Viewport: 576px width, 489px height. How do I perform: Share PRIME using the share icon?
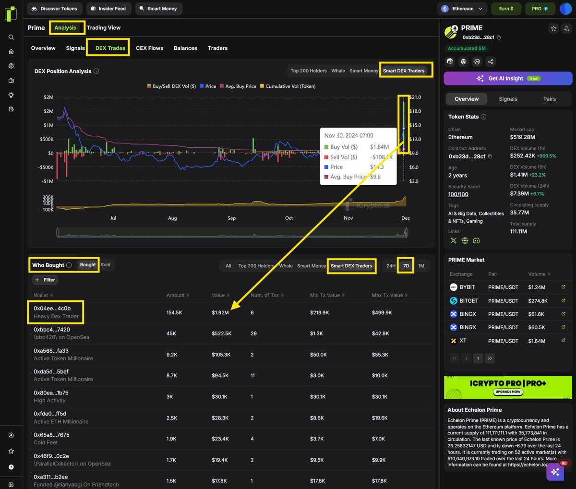tap(491, 61)
